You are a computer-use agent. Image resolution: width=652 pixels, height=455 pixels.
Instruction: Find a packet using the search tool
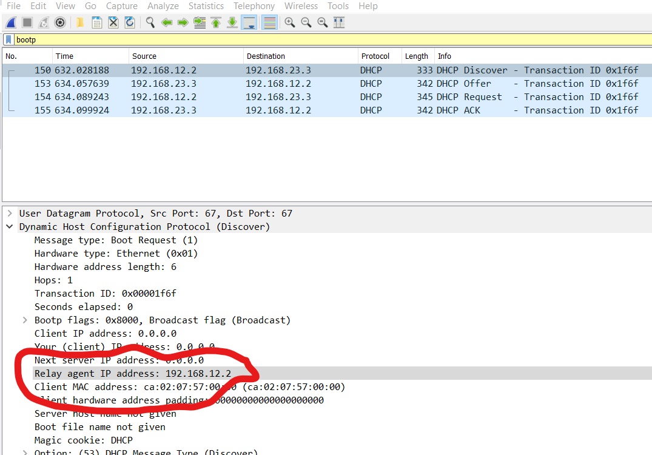click(x=150, y=22)
